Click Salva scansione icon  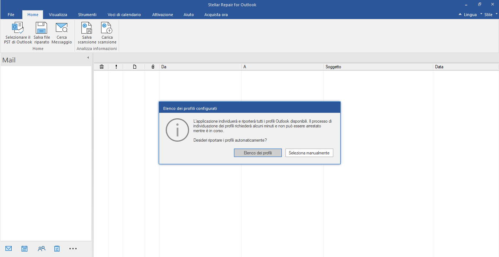[x=87, y=28]
